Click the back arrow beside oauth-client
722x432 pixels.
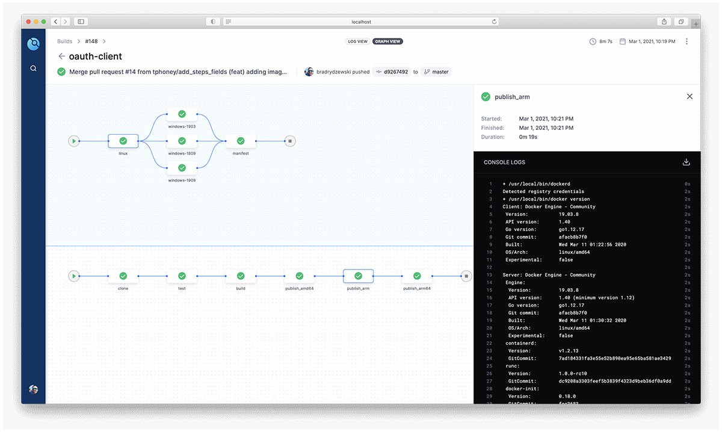[x=62, y=57]
